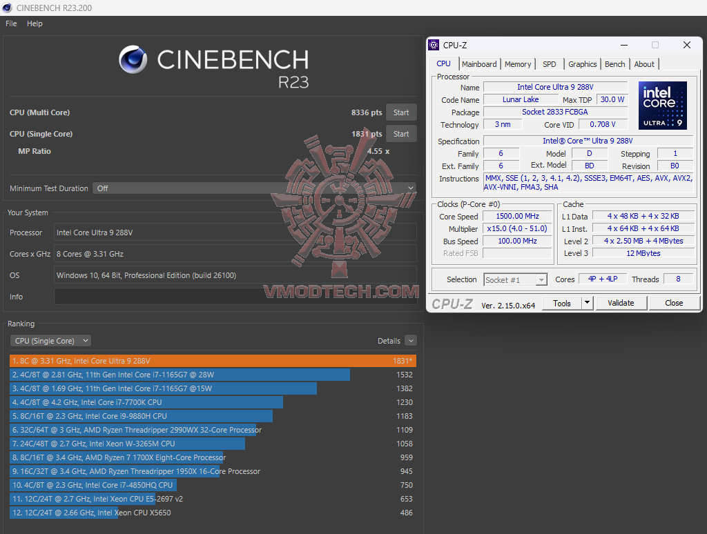Select ranking row Threadripper 2990WX
This screenshot has height=534, width=707.
(x=213, y=430)
